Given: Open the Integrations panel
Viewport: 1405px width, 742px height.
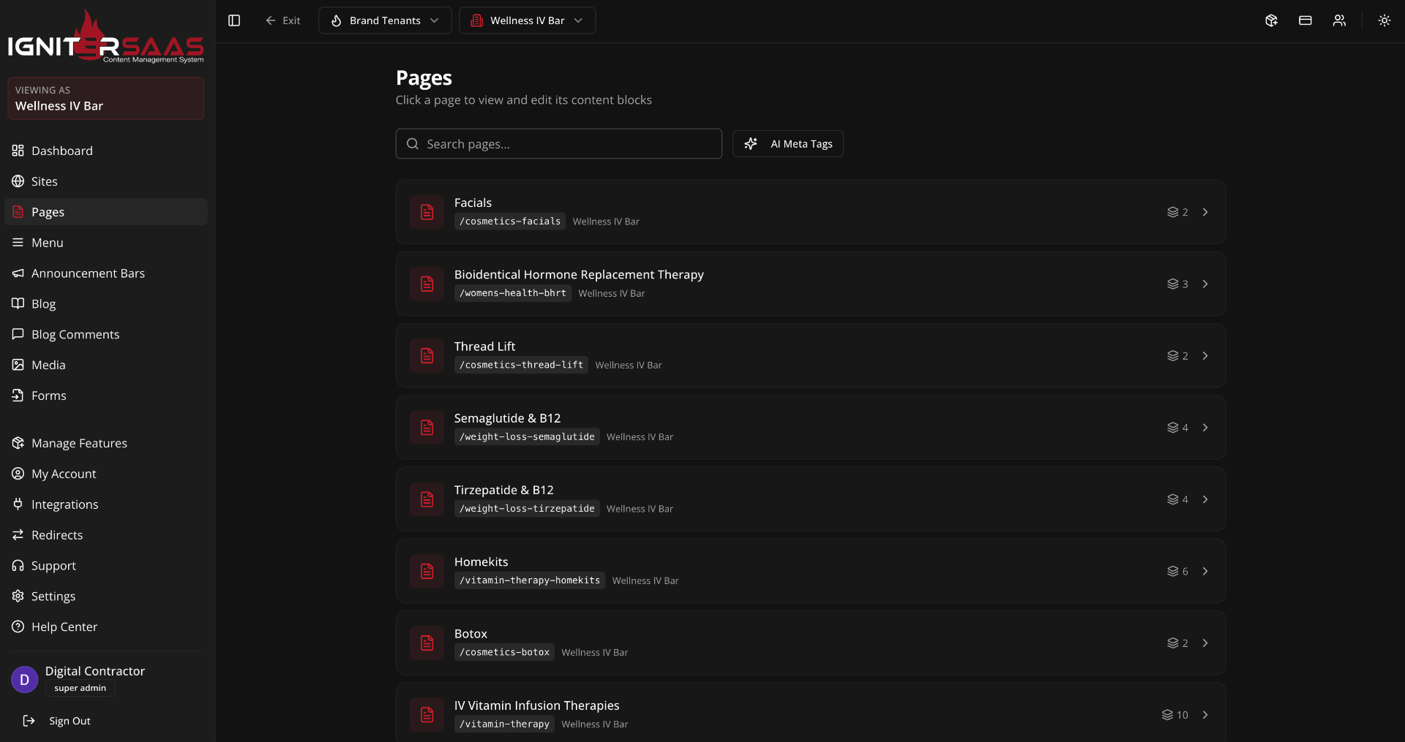Looking at the screenshot, I should click(x=64, y=504).
